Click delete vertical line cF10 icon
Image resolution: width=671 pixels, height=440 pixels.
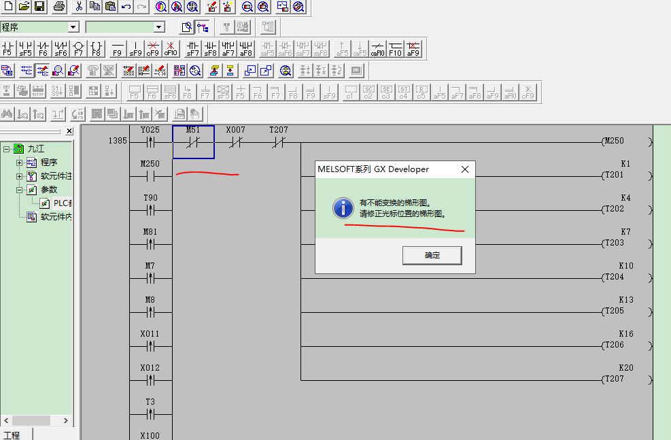(171, 48)
